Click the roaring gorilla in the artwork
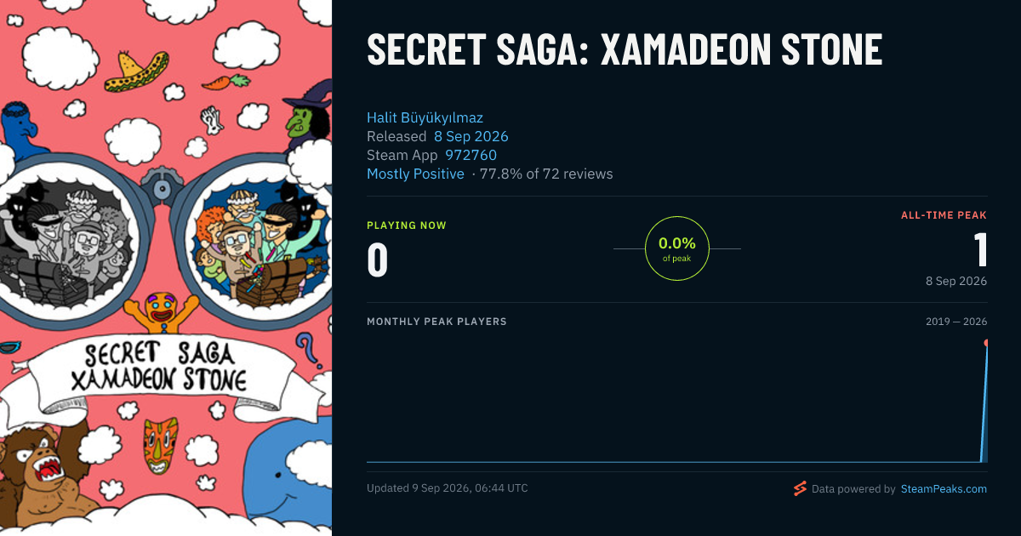Viewport: 1021px width, 536px height. tap(43, 472)
